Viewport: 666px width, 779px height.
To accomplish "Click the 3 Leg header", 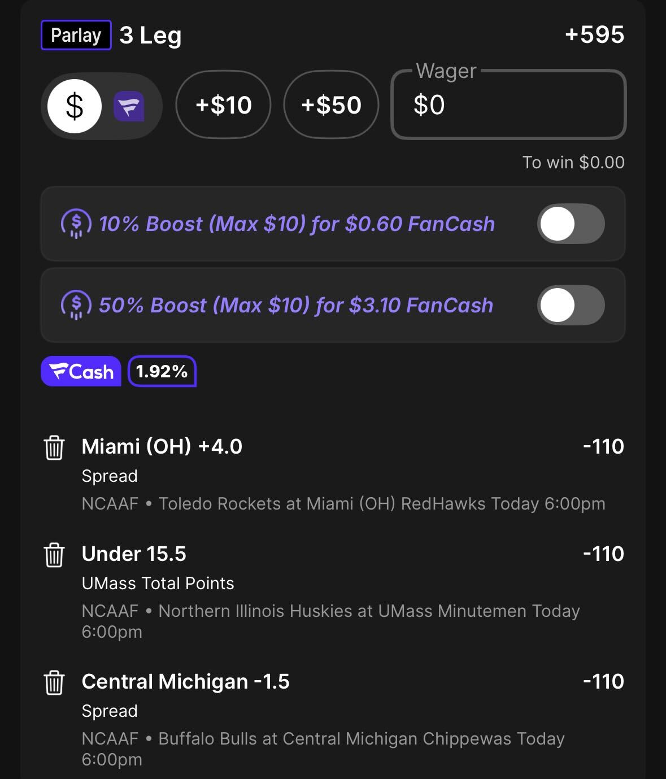I will pyautogui.click(x=150, y=35).
